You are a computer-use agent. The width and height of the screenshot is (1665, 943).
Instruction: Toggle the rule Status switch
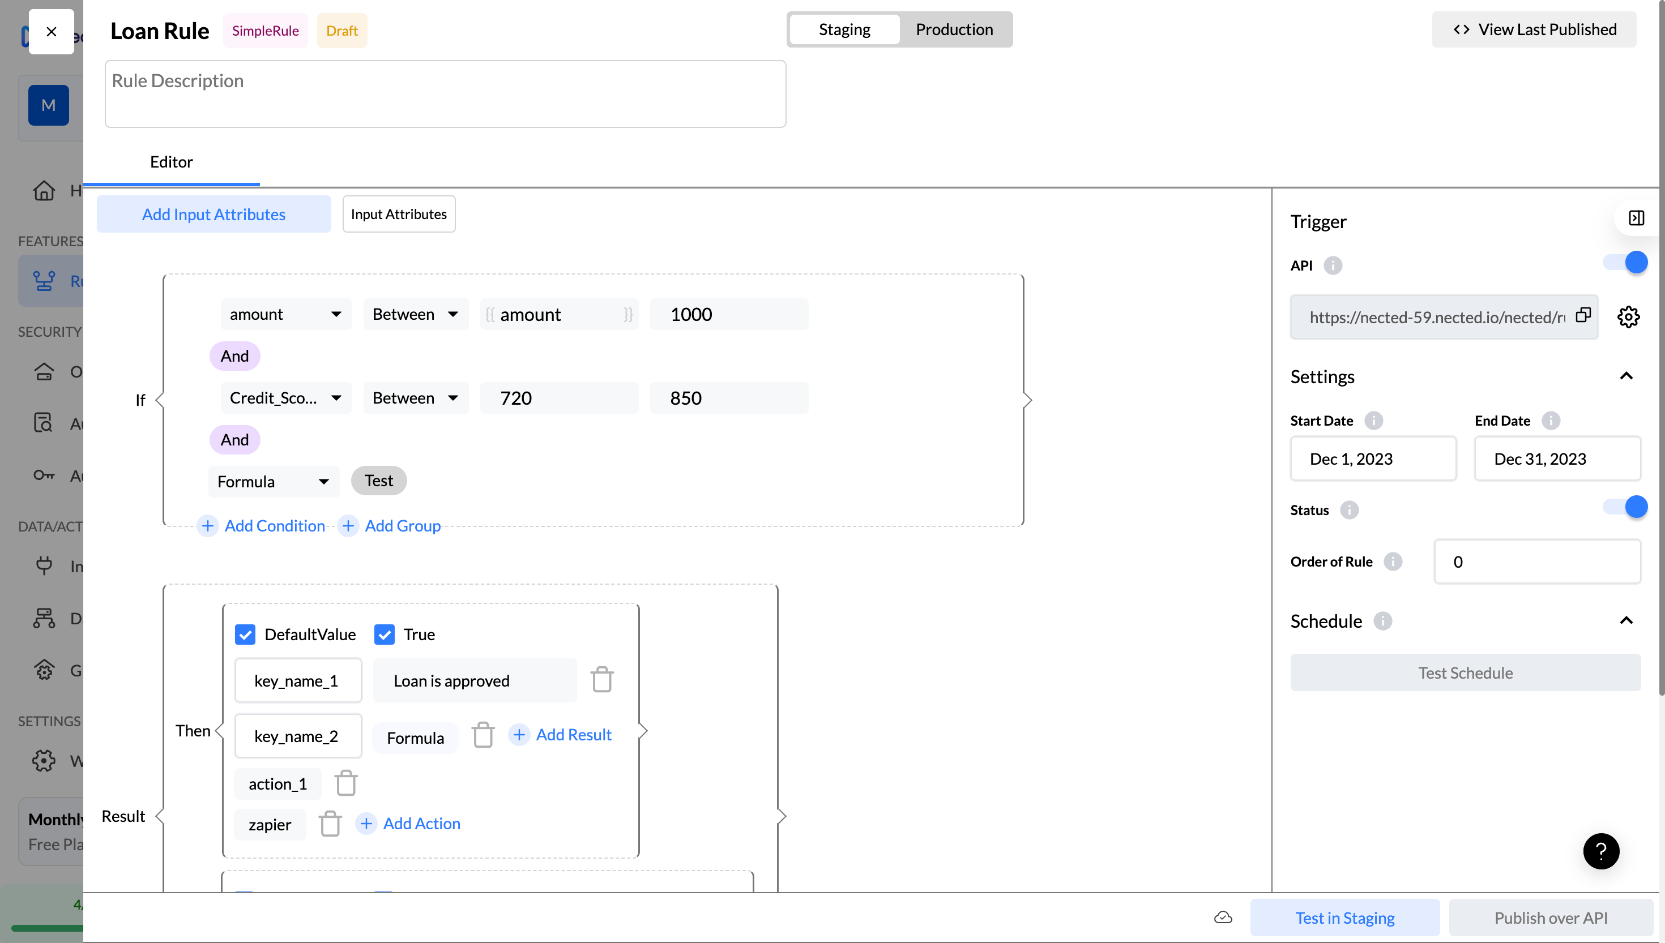(x=1625, y=507)
